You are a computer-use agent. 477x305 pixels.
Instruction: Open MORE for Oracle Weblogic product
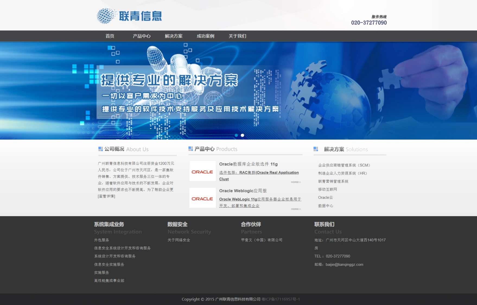click(296, 209)
